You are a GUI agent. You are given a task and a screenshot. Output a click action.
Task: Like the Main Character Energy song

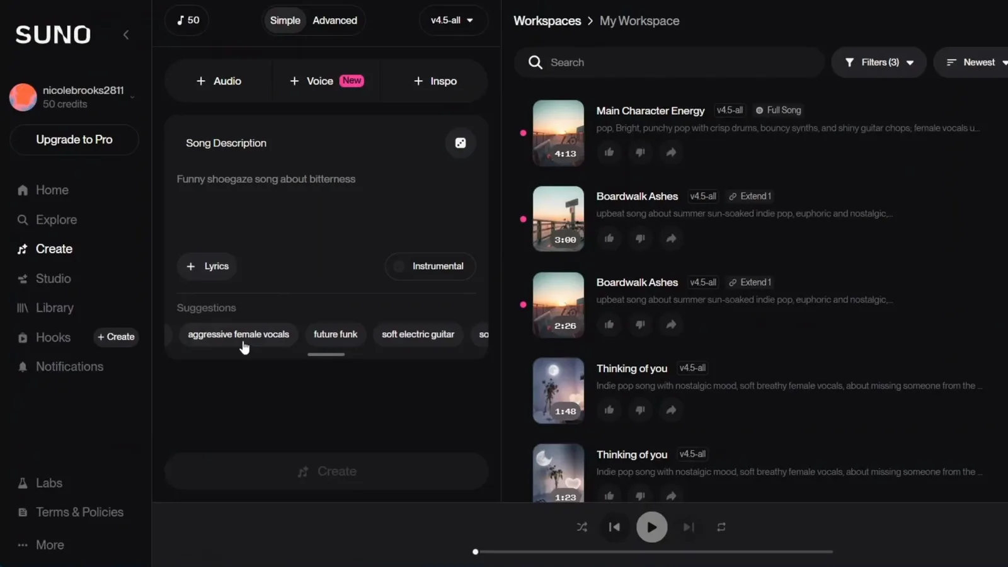[x=609, y=152]
